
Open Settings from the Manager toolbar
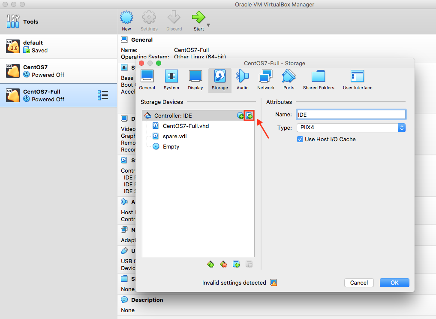[149, 21]
